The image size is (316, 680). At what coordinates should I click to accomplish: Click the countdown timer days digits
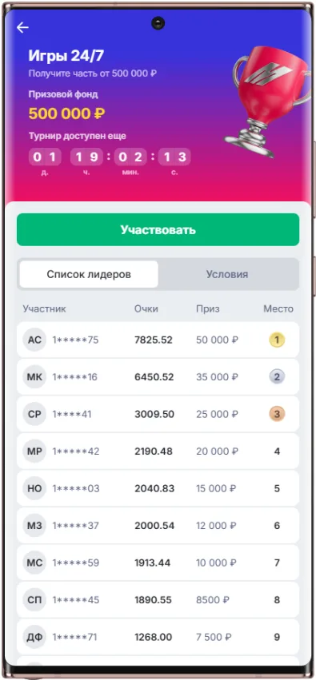point(45,157)
